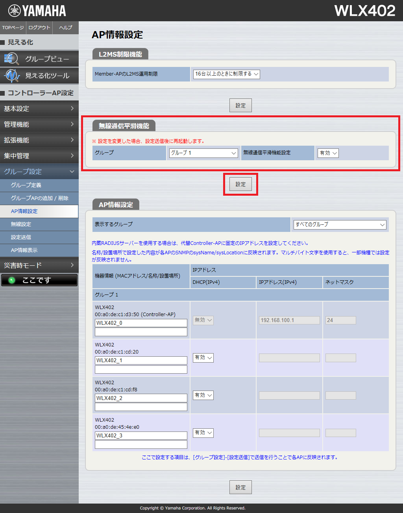This screenshot has width=403, height=513.
Task: Click the Yamaha logo in header
Action: click(x=37, y=11)
